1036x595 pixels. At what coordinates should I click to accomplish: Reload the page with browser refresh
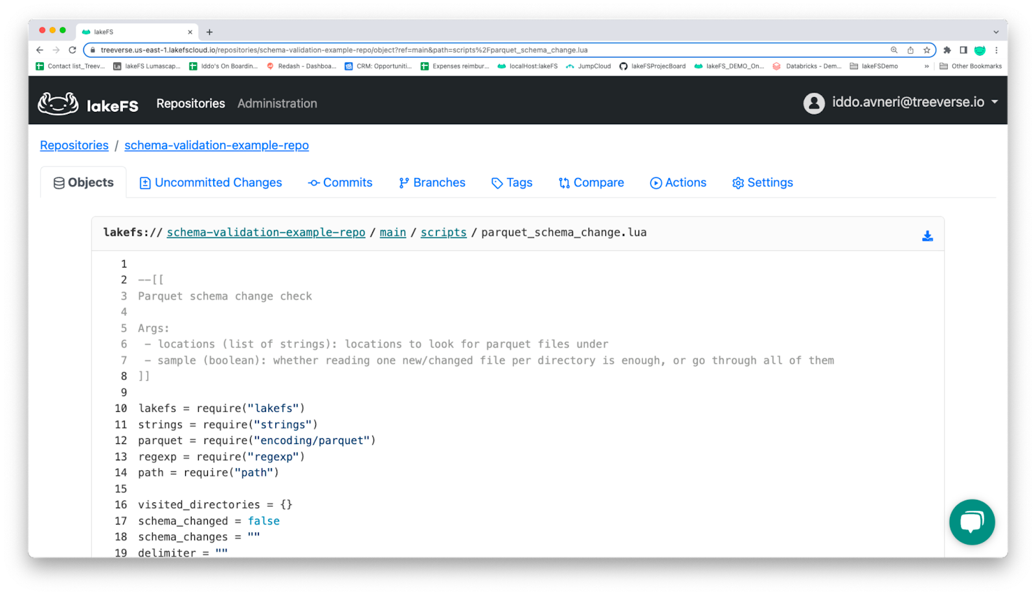[73, 50]
